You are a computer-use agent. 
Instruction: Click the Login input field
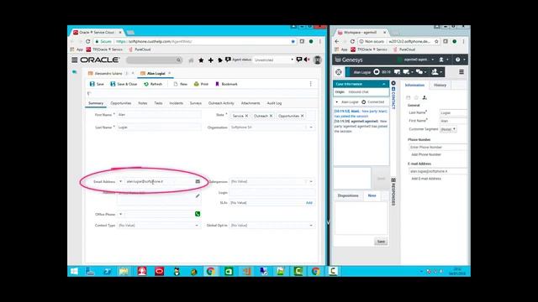272,193
